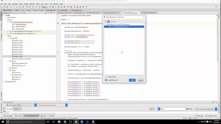Run the app with the green play icon

pos(50,7)
